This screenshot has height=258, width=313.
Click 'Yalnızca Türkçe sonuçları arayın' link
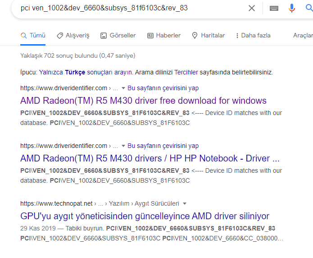(86, 72)
